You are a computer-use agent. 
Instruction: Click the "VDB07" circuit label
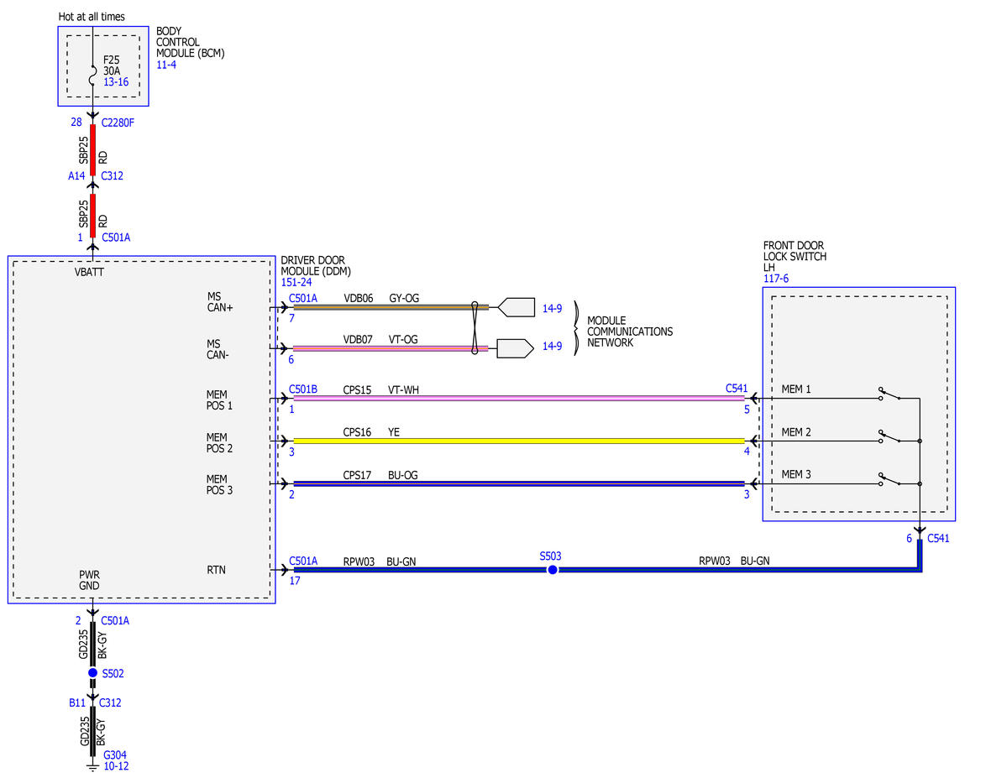(x=358, y=339)
